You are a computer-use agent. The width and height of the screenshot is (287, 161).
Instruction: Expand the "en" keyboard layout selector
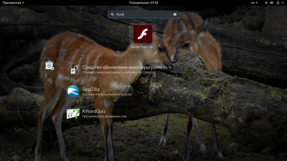tap(254, 3)
